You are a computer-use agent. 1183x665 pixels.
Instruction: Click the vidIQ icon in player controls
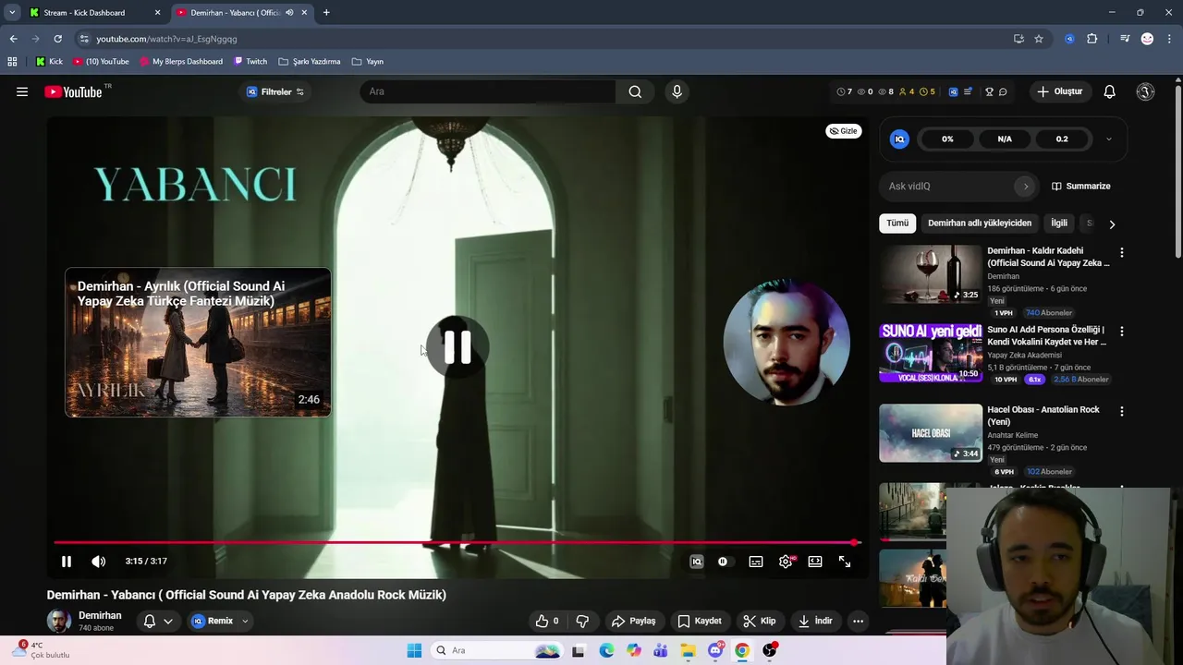click(697, 562)
